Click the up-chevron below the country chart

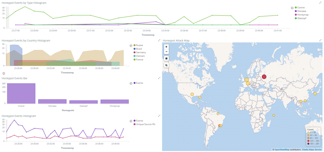tap(3, 73)
